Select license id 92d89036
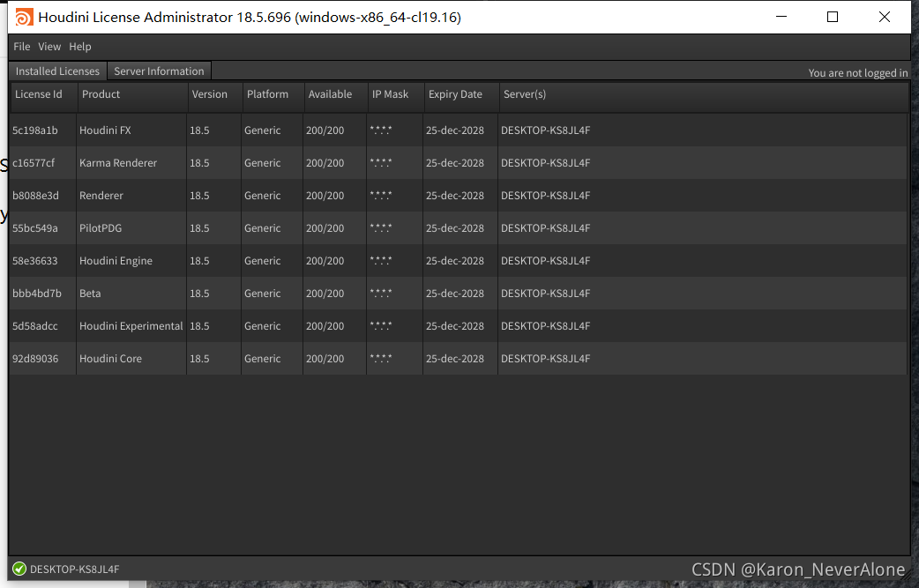The width and height of the screenshot is (919, 588). coord(36,359)
